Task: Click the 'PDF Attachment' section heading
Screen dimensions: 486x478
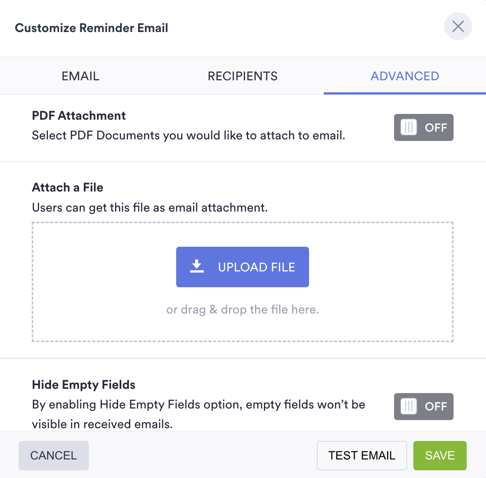Action: click(x=79, y=115)
